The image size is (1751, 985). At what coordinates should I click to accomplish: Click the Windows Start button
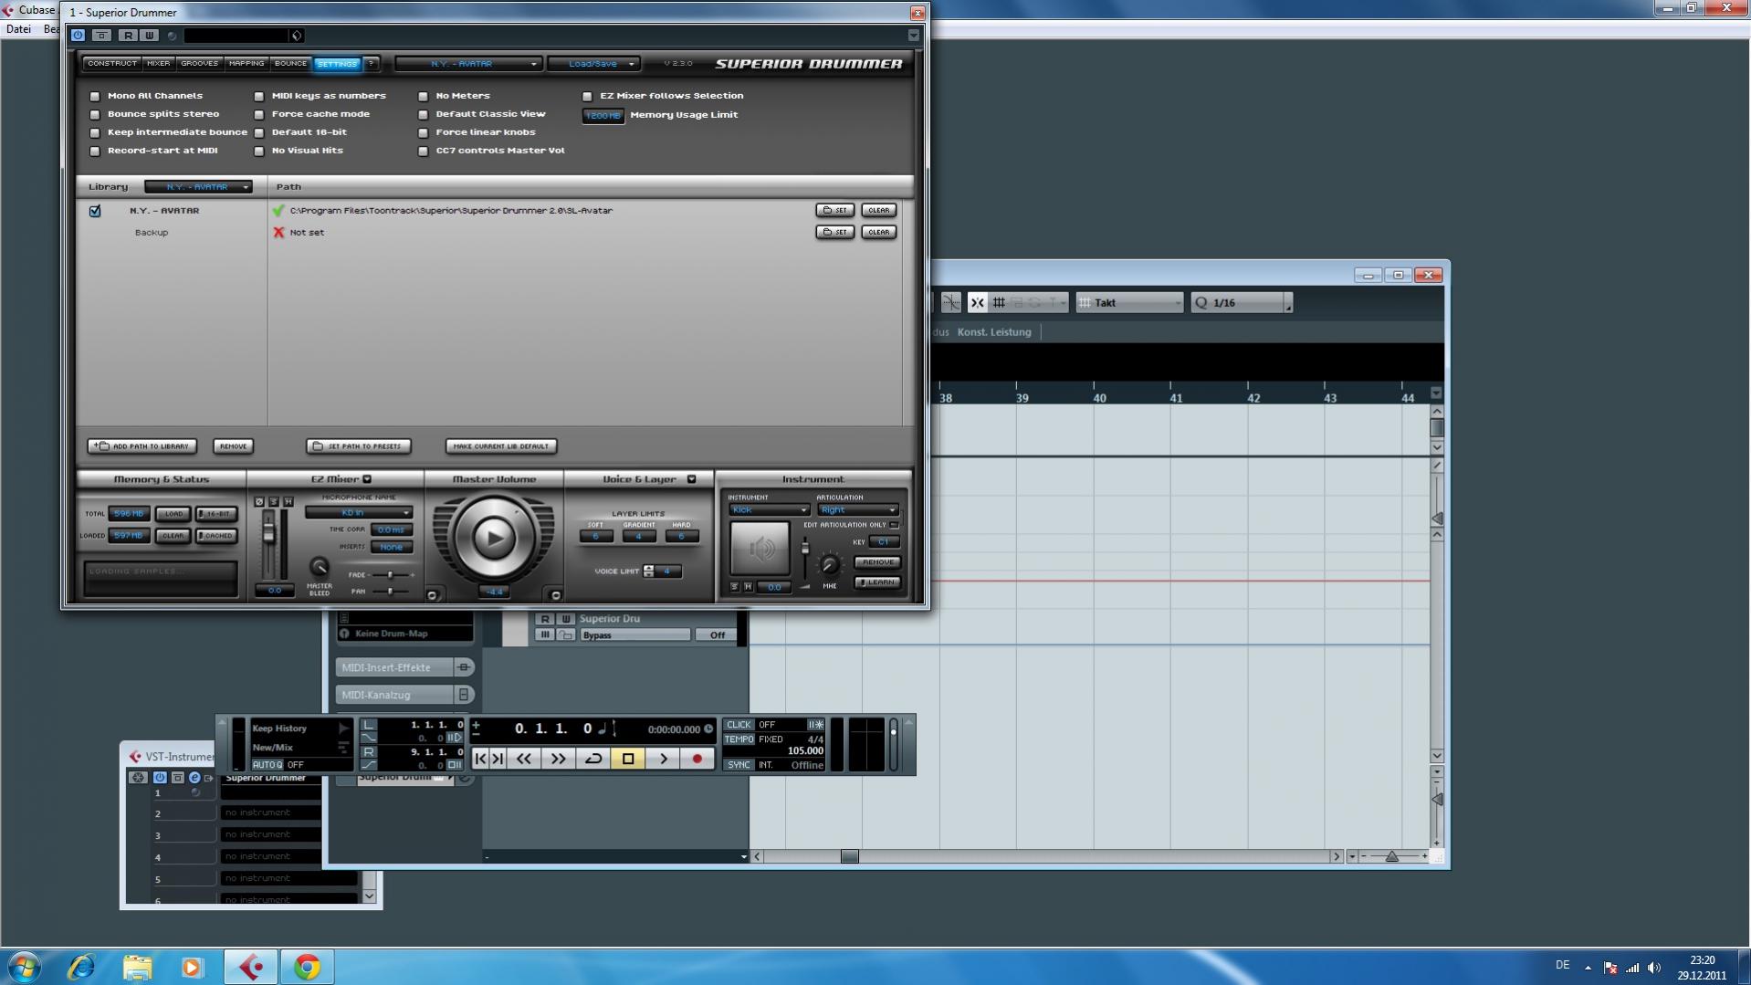pyautogui.click(x=24, y=967)
